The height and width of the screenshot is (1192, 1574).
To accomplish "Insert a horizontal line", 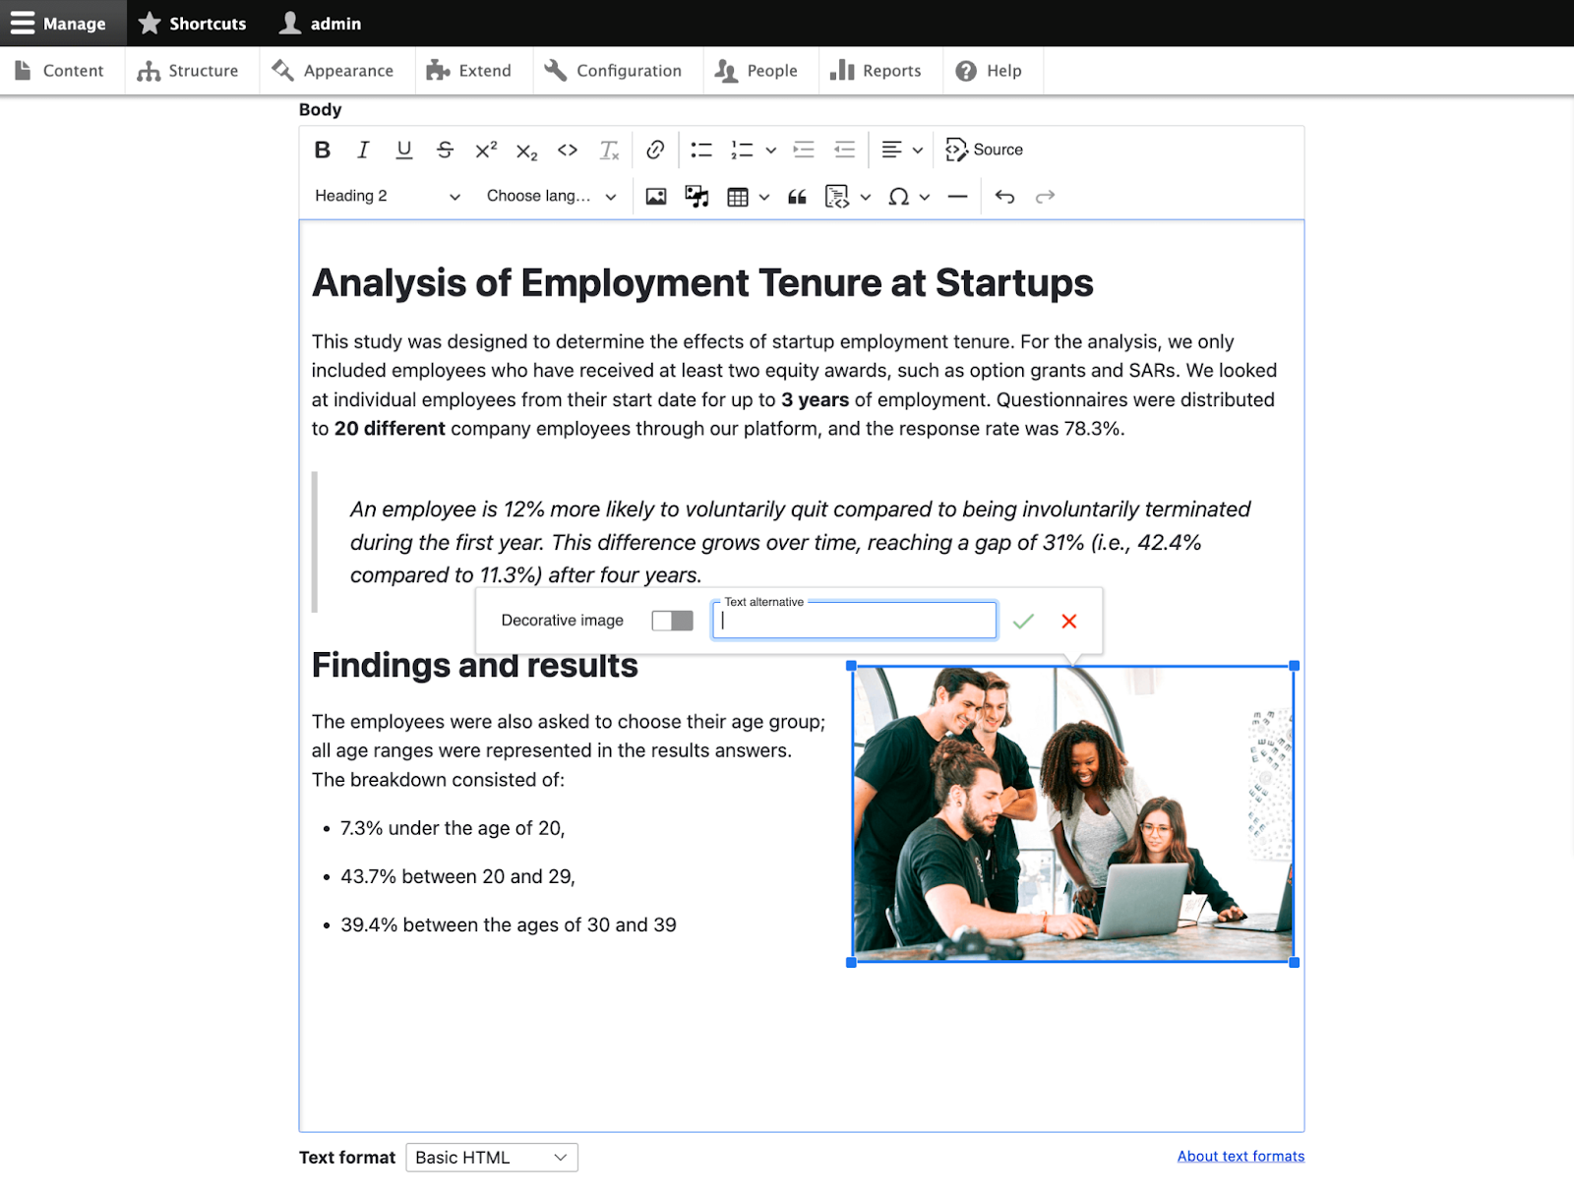I will coord(957,196).
